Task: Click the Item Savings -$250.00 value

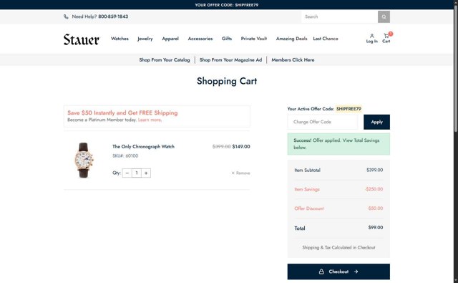Action: click(374, 189)
